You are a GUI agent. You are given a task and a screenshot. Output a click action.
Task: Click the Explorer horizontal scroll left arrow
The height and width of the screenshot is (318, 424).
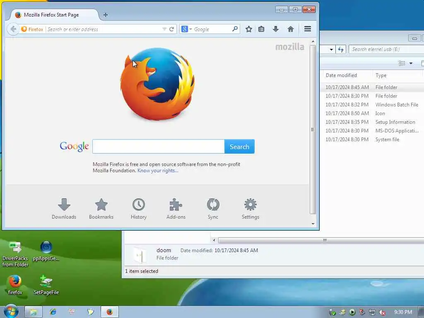pyautogui.click(x=214, y=240)
